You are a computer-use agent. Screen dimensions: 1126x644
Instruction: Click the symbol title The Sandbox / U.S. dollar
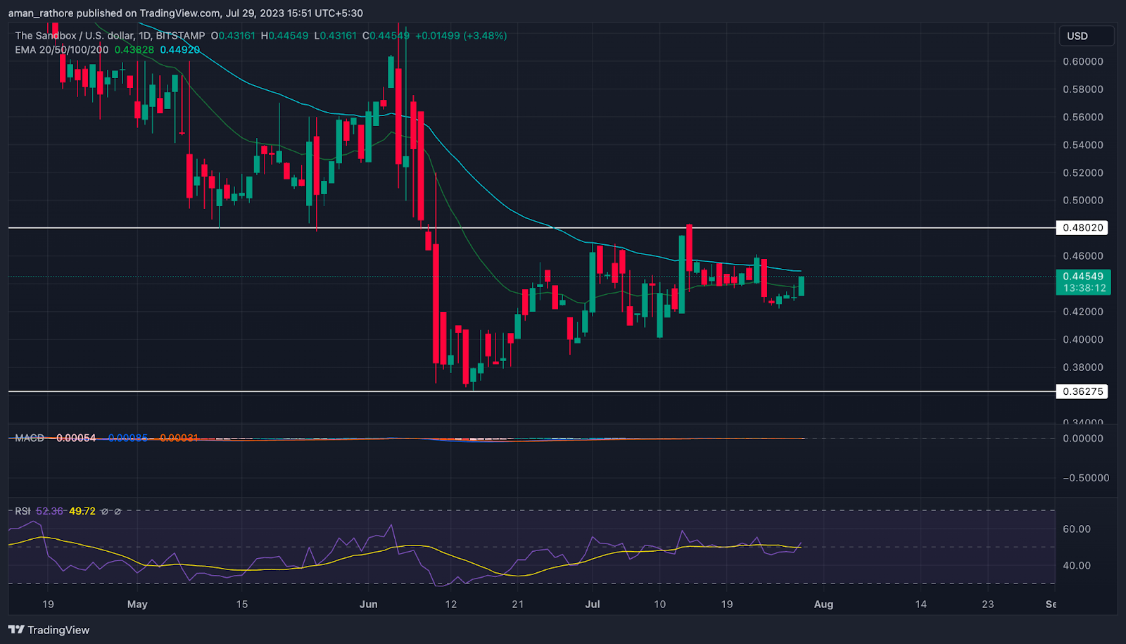[74, 35]
